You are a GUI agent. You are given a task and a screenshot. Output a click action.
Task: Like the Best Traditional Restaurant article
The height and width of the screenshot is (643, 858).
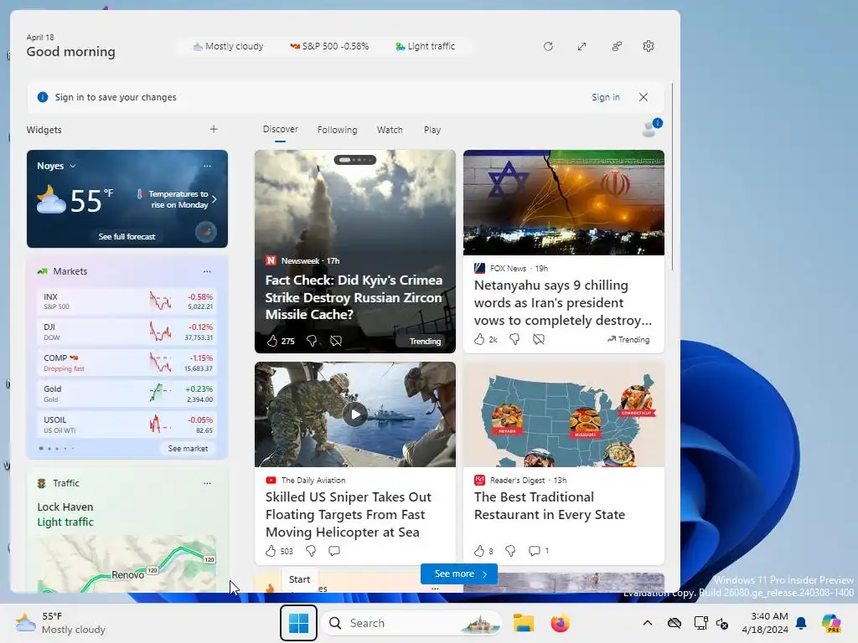click(479, 551)
